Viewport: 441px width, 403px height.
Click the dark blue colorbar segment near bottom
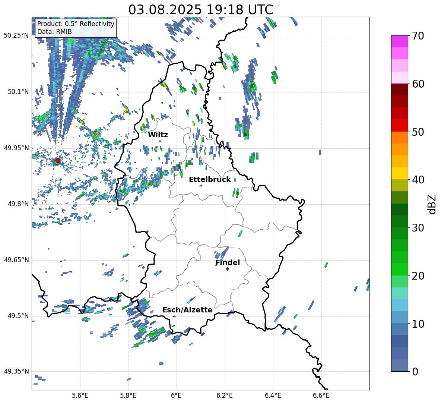pos(400,341)
